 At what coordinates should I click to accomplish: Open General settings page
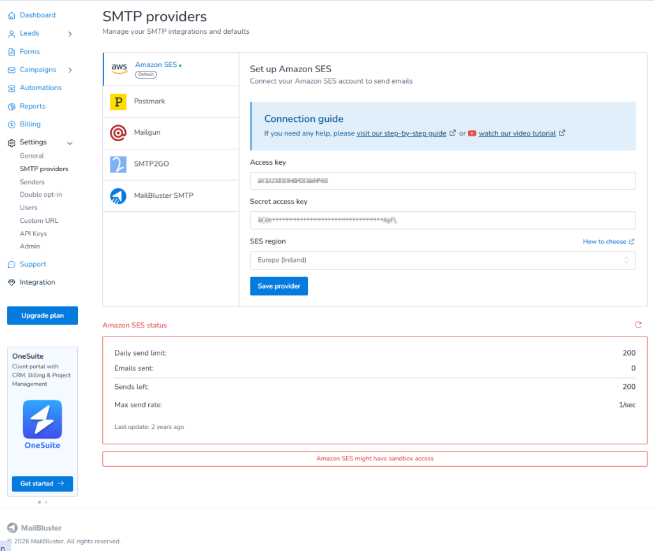tap(32, 156)
